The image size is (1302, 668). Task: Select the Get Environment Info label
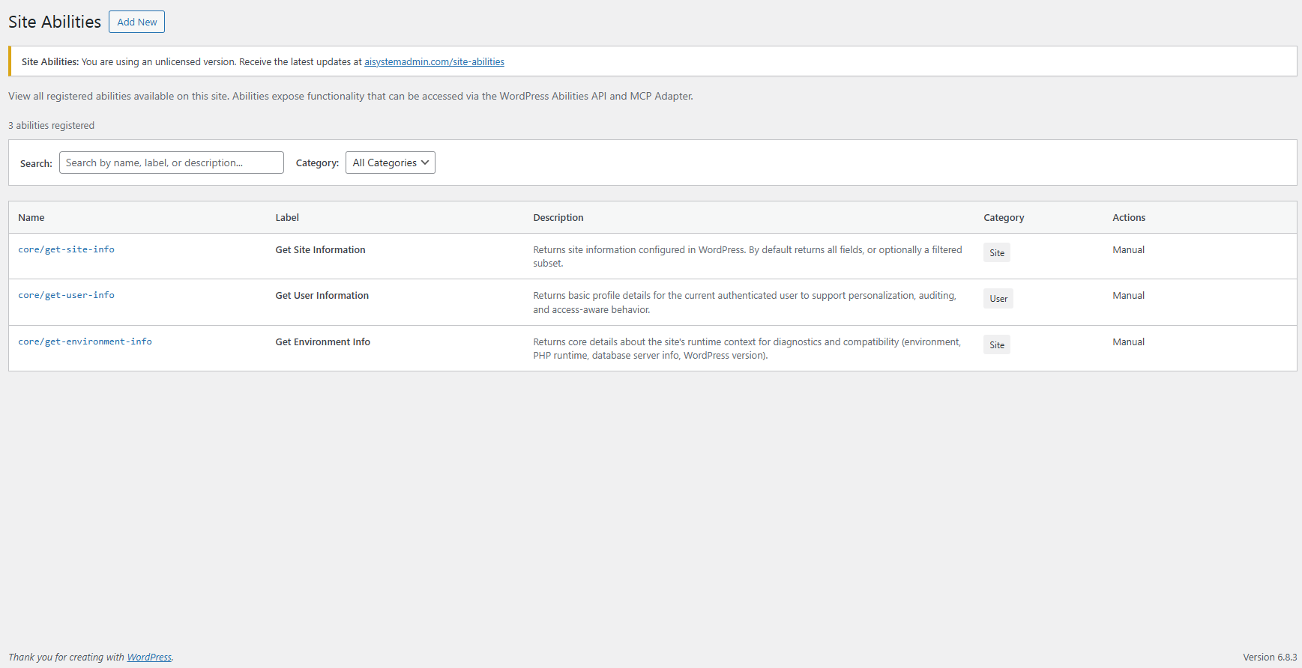coord(322,342)
